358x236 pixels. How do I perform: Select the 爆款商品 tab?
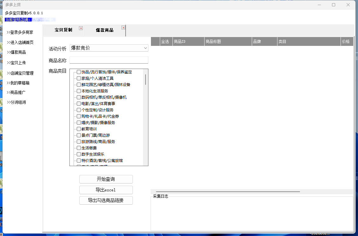click(104, 30)
